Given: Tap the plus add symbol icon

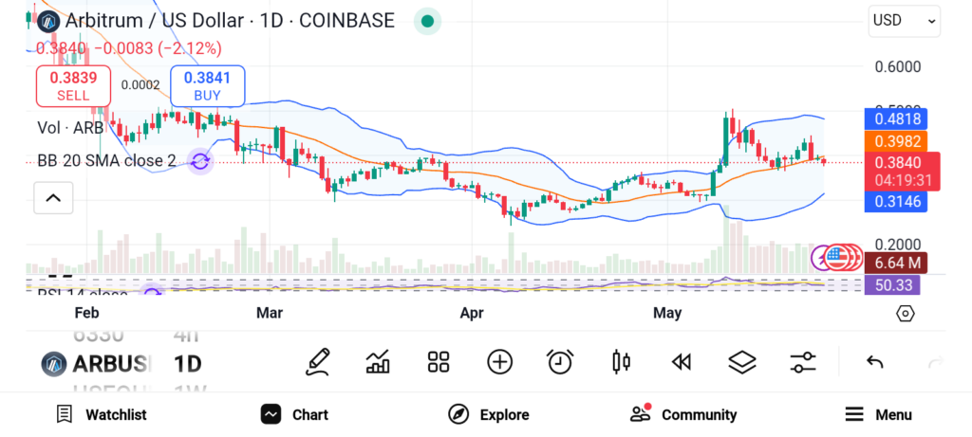Looking at the screenshot, I should (499, 362).
